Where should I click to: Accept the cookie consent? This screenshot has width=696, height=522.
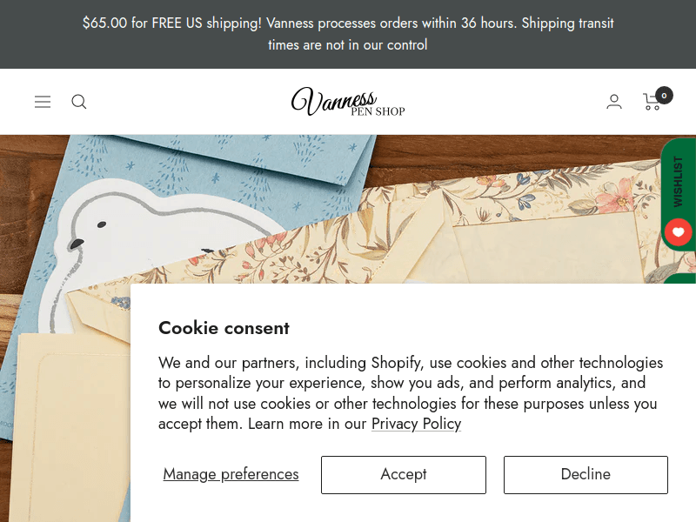[404, 474]
